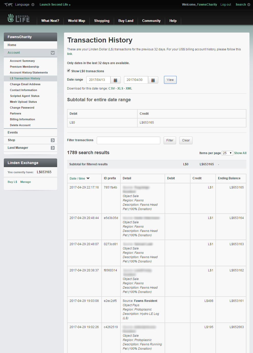This screenshot has width=253, height=353.
Task: Open the Shopping menu
Action: 102,21
